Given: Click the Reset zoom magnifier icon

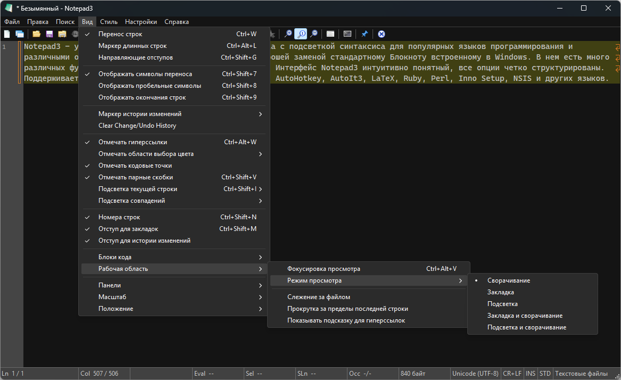Looking at the screenshot, I should pos(301,34).
